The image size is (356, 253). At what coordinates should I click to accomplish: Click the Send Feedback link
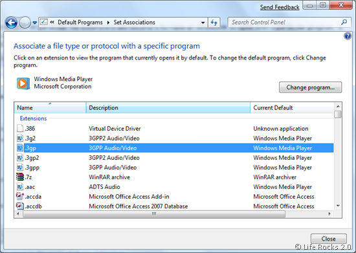[x=280, y=7]
